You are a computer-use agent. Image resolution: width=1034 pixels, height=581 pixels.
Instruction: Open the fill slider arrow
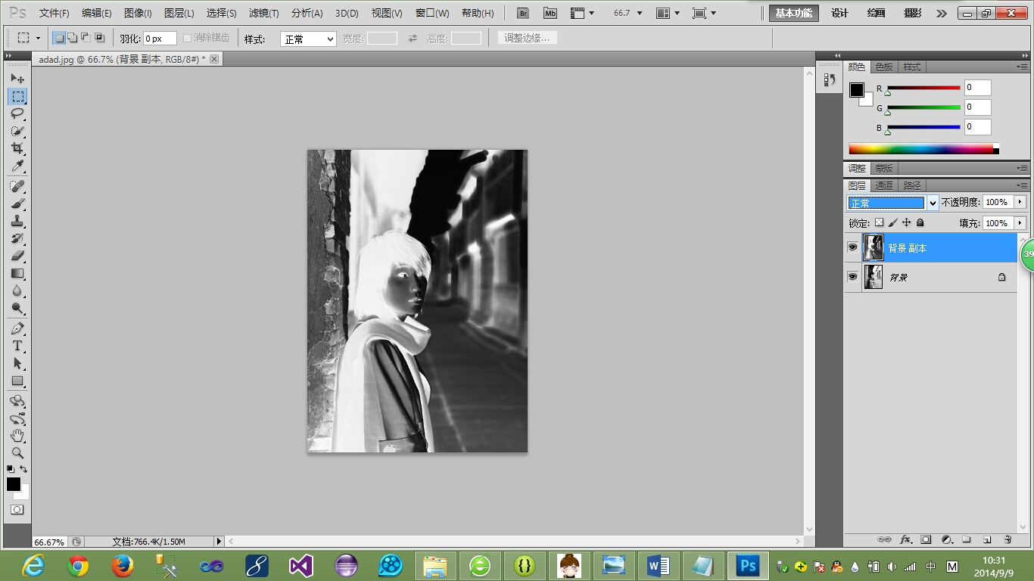click(1020, 223)
